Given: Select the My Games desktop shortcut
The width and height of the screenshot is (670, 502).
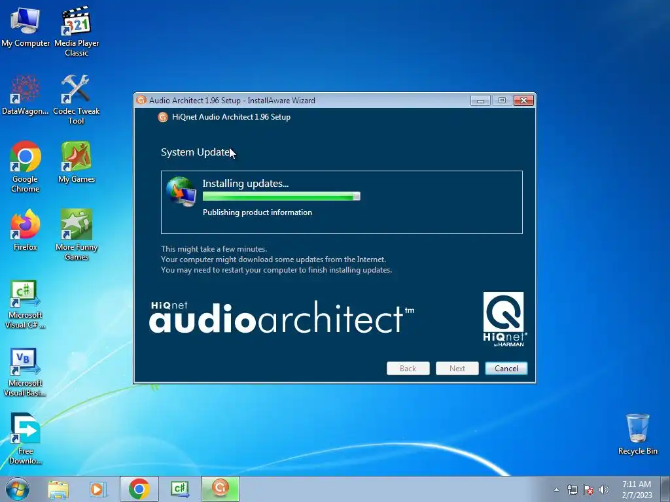Looking at the screenshot, I should 77,162.
